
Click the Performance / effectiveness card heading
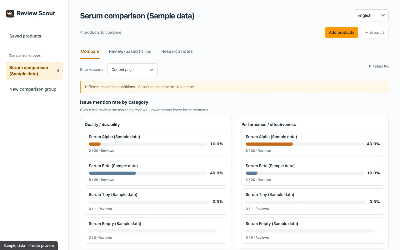(269, 124)
